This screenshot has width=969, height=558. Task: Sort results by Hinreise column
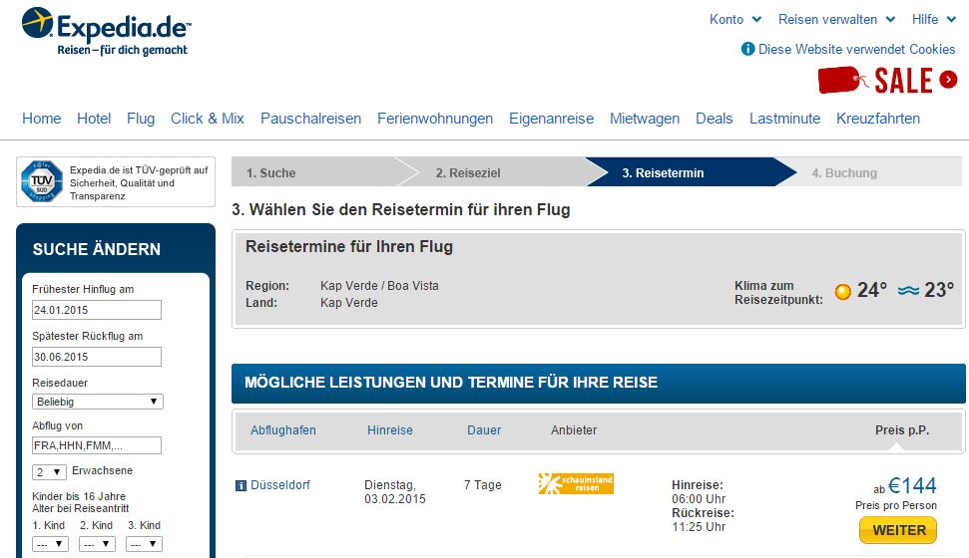coord(390,430)
